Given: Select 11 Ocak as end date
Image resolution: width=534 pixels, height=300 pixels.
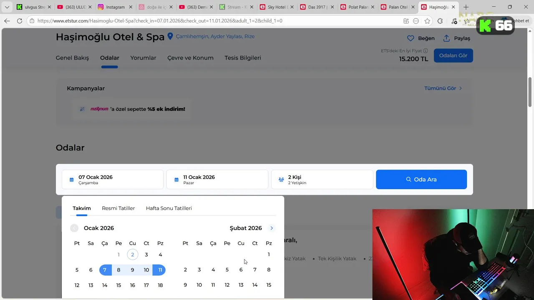Looking at the screenshot, I should [160, 270].
